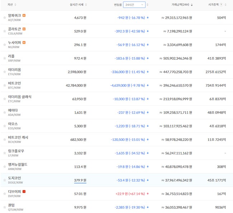Star the 이오스 EOS/KRW asset
The image size is (233, 213).
pos(5,126)
